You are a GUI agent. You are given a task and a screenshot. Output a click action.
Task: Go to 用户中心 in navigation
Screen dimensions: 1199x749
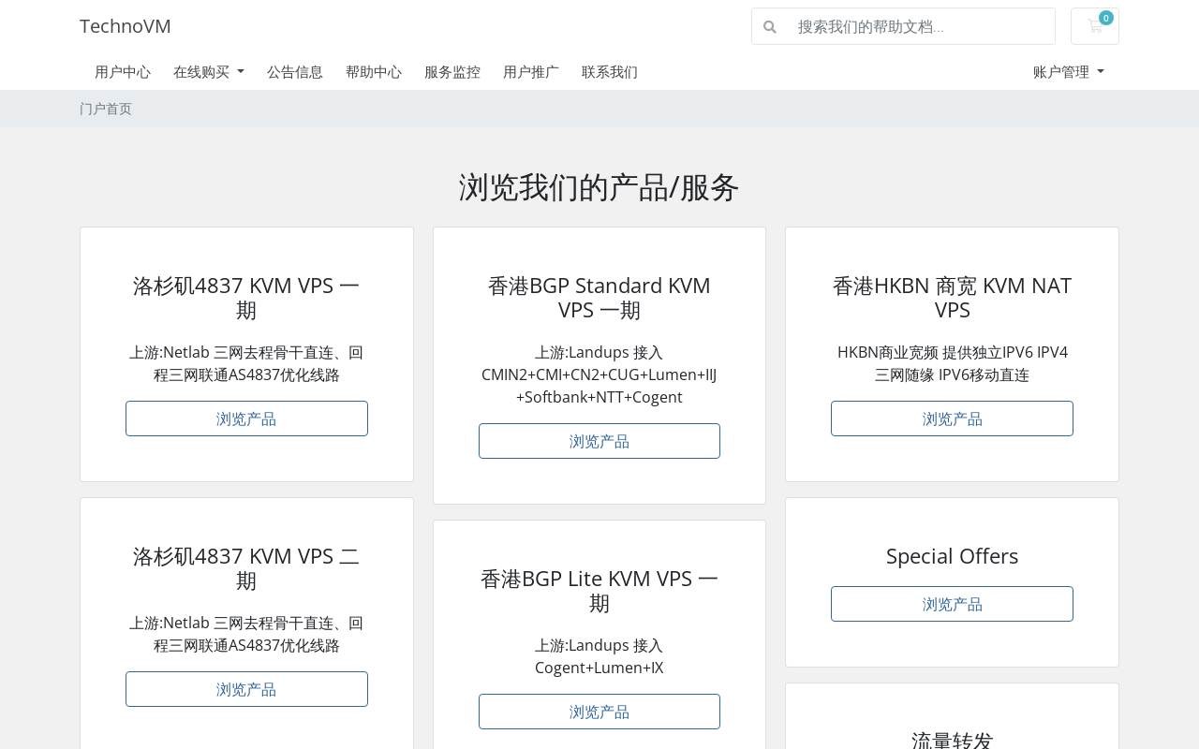pos(123,72)
